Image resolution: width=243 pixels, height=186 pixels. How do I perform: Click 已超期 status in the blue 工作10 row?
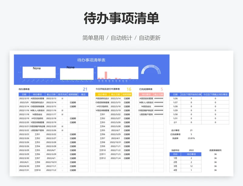click(73, 170)
